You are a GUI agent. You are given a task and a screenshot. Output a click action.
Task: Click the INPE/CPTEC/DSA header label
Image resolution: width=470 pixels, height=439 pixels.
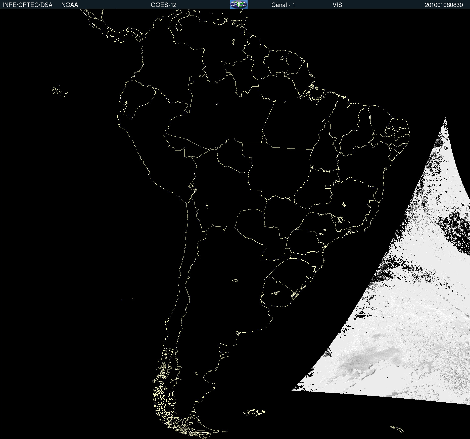[x=27, y=5]
